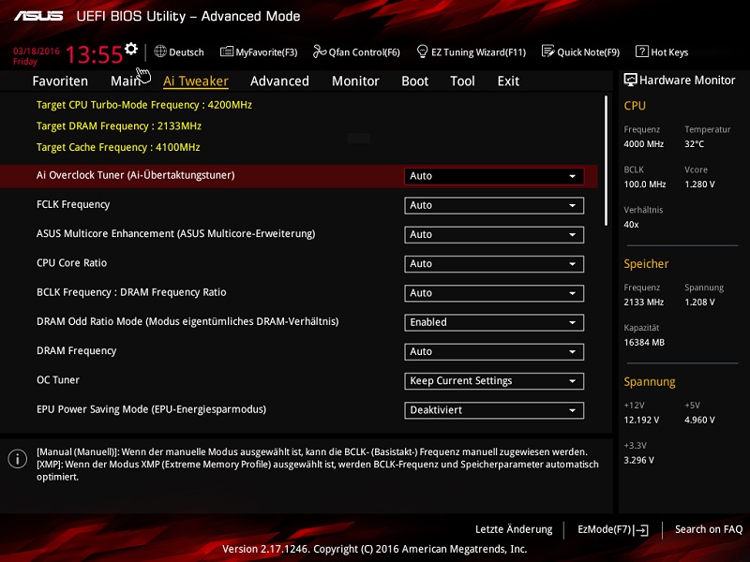This screenshot has width=750, height=562.
Task: Open the Qfan Control fan icon
Action: [319, 52]
